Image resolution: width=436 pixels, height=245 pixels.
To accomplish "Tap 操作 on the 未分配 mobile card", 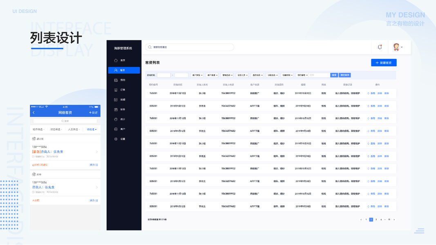I will pyautogui.click(x=94, y=200).
